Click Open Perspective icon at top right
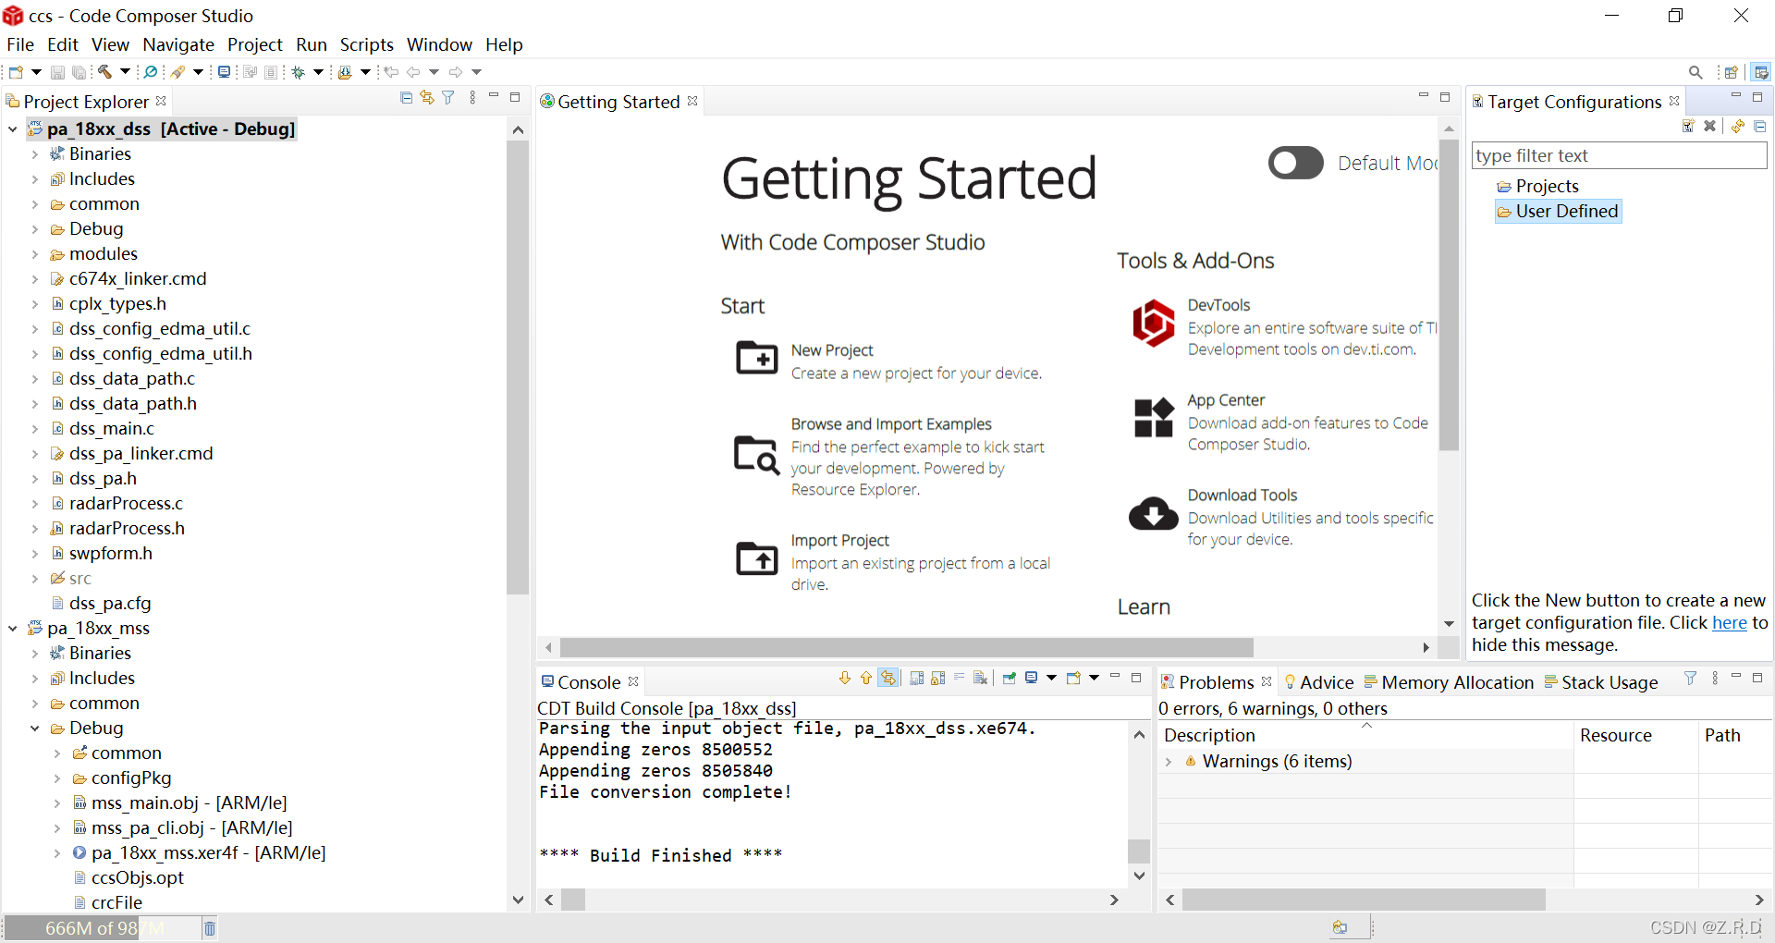The height and width of the screenshot is (943, 1775). tap(1732, 72)
